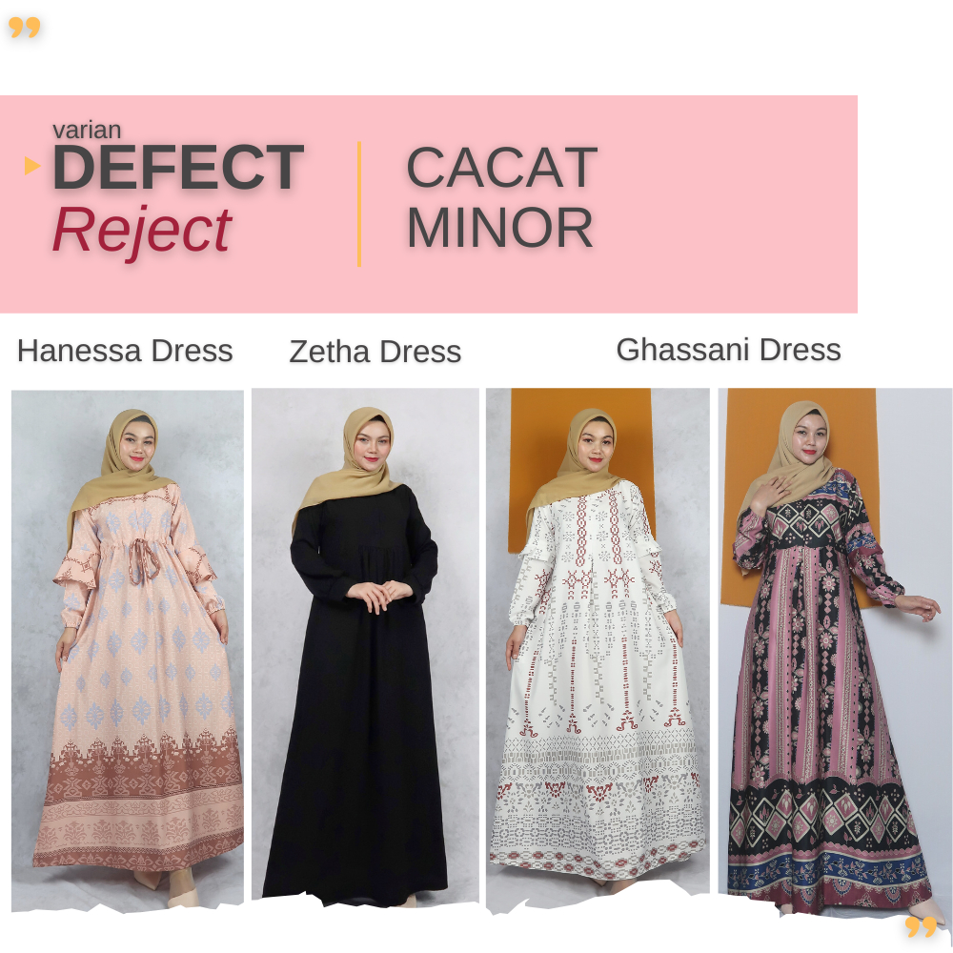Click the orange quotation mark icon at top

25,28
